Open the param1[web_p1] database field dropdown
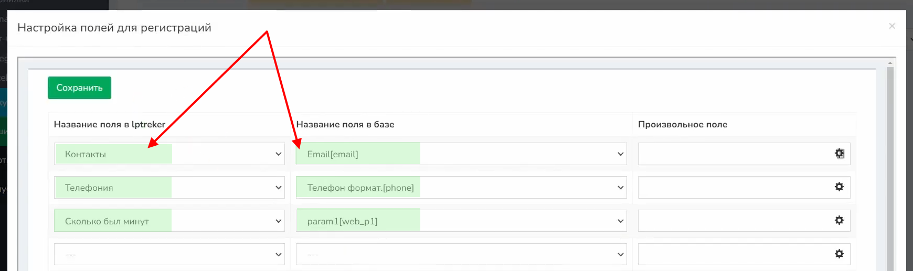This screenshot has height=271, width=913. click(461, 221)
